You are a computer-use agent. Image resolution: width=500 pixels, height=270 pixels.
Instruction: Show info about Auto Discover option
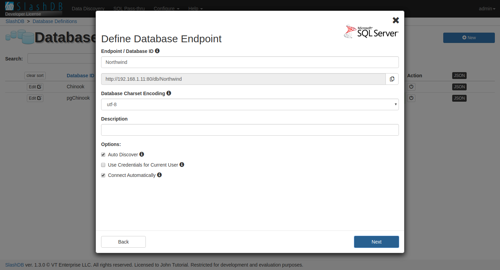[142, 154]
